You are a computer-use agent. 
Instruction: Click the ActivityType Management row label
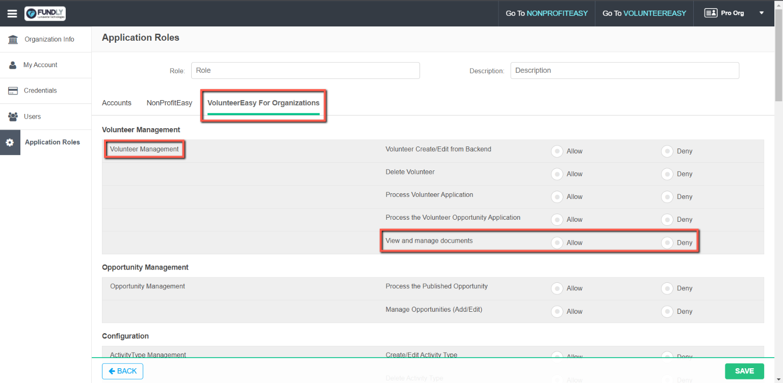coord(148,355)
